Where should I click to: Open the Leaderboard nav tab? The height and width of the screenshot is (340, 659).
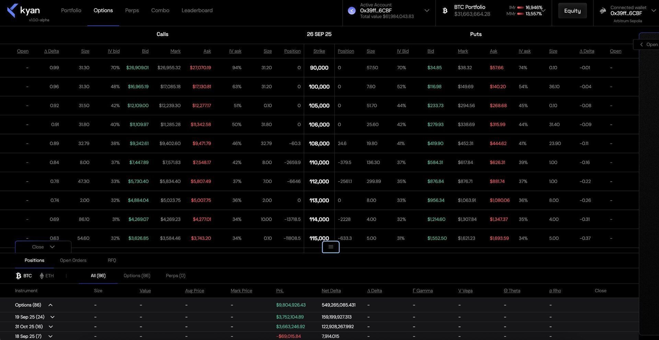tap(197, 10)
